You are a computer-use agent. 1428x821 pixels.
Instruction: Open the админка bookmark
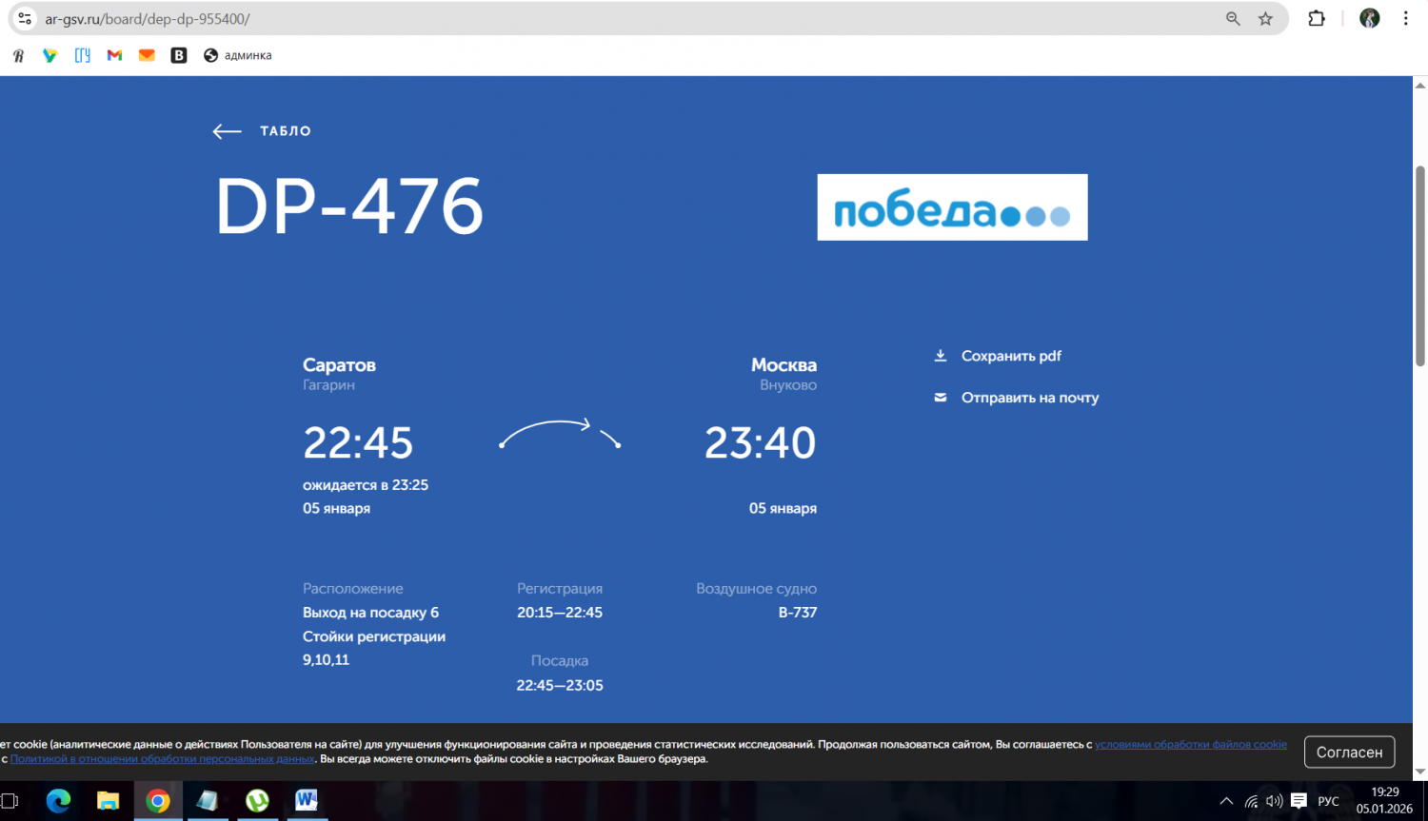pyautogui.click(x=238, y=55)
